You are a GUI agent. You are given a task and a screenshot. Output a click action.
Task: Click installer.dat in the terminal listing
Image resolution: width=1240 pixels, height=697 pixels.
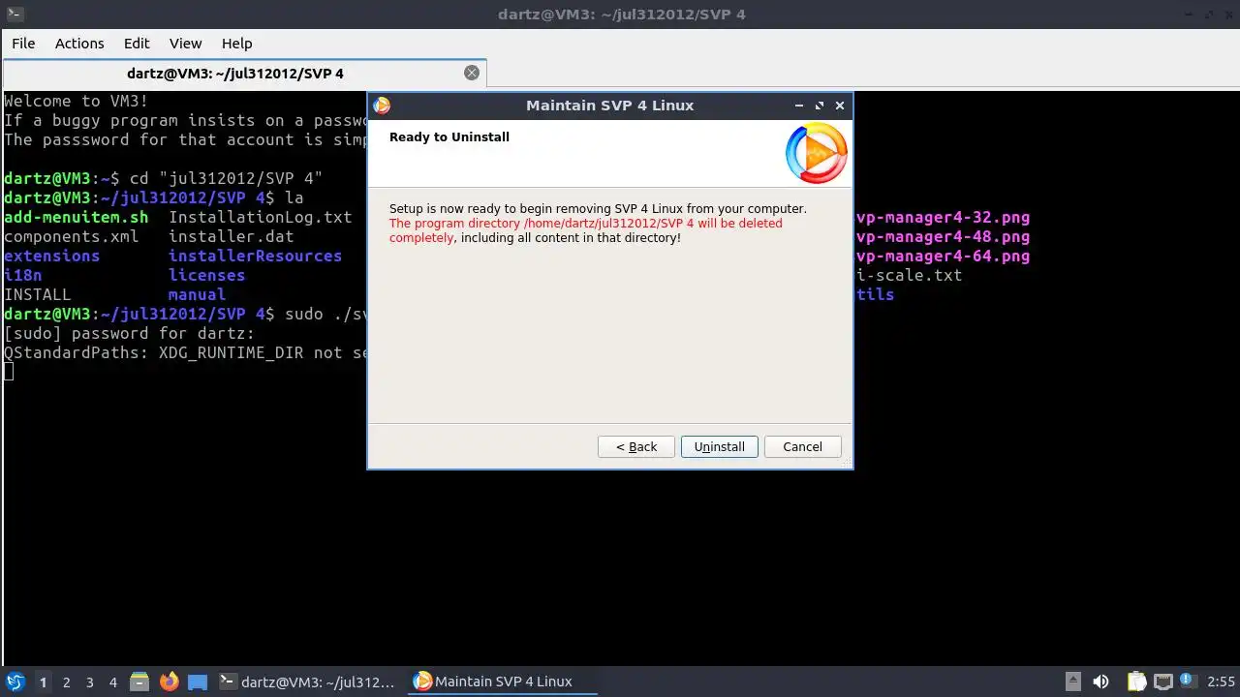(x=232, y=236)
